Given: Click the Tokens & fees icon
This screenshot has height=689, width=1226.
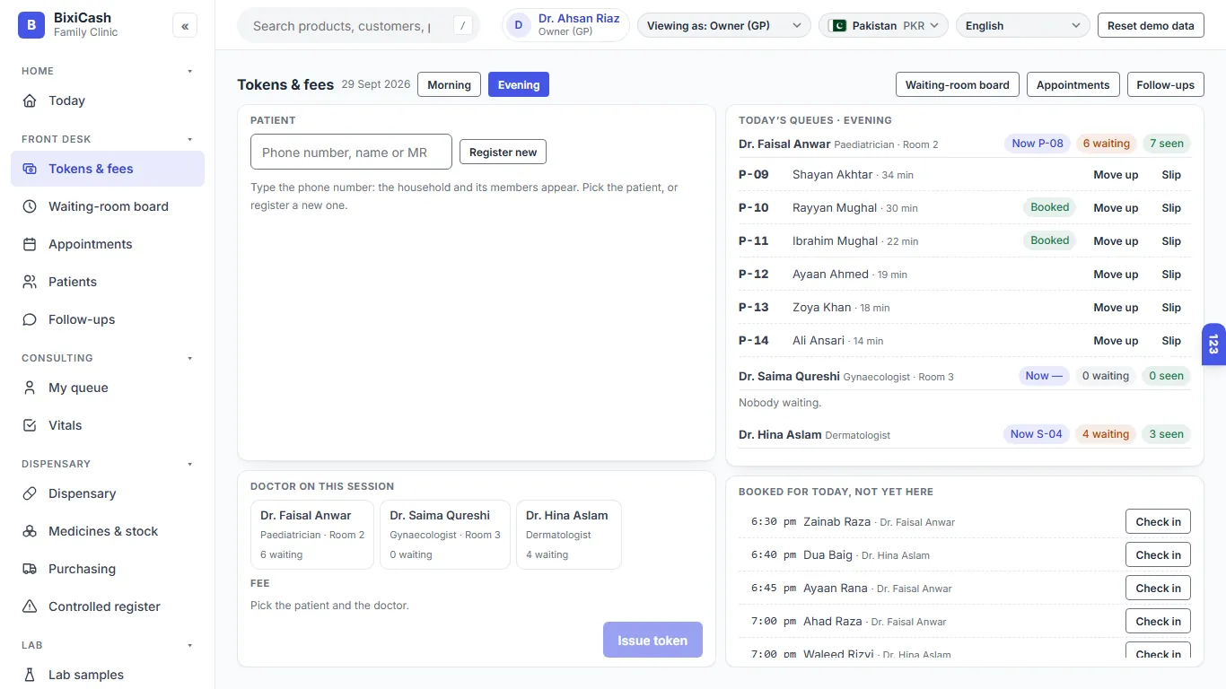Looking at the screenshot, I should click(30, 169).
